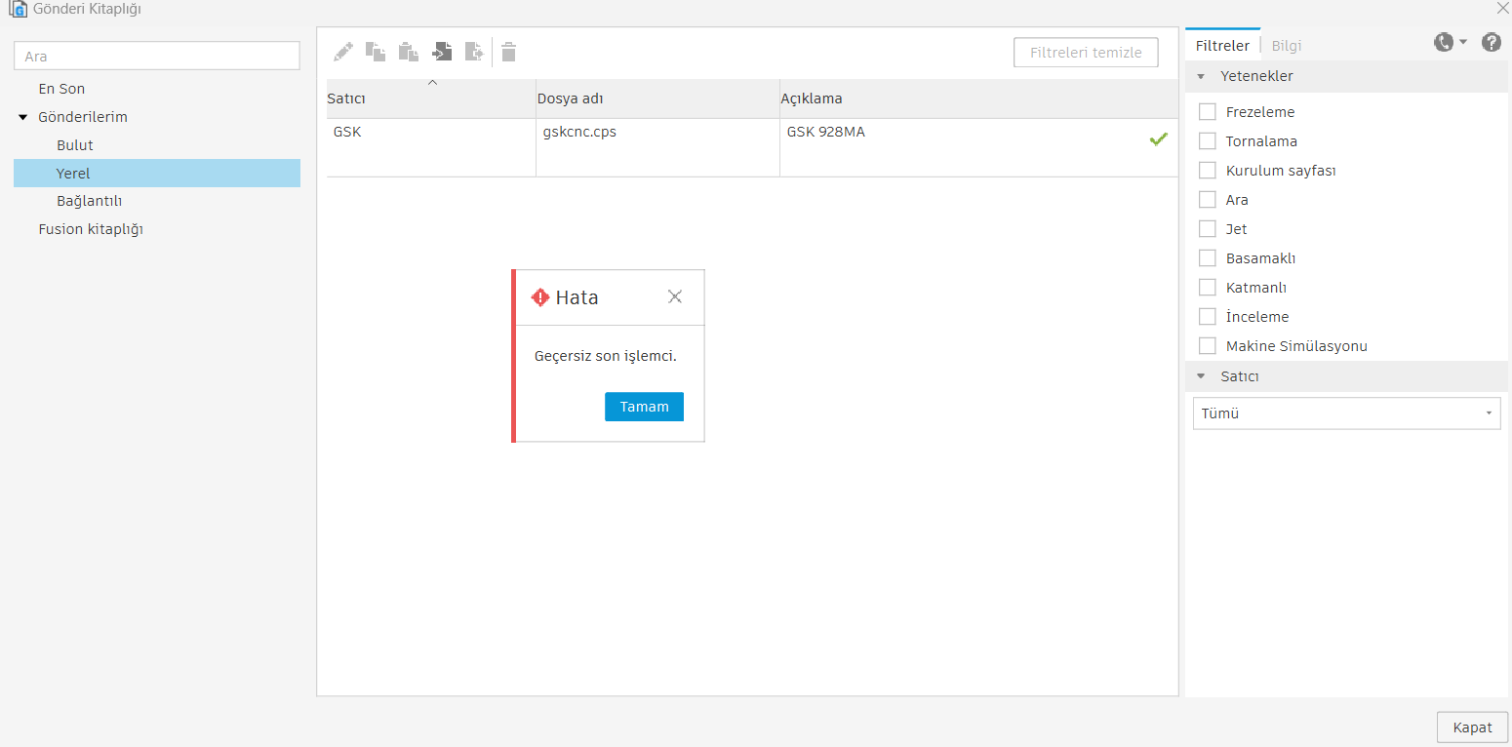The image size is (1512, 747).
Task: Click the paste clipboard icon in toolbar
Action: [408, 52]
